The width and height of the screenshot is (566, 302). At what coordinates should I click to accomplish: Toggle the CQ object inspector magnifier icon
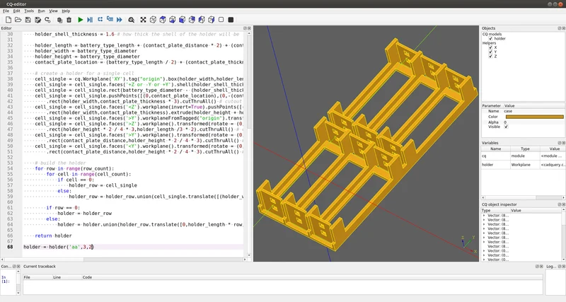point(132,20)
